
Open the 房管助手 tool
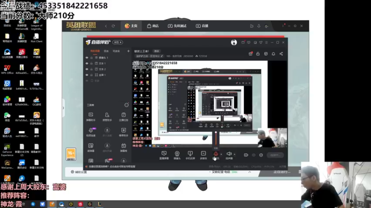[107, 117]
